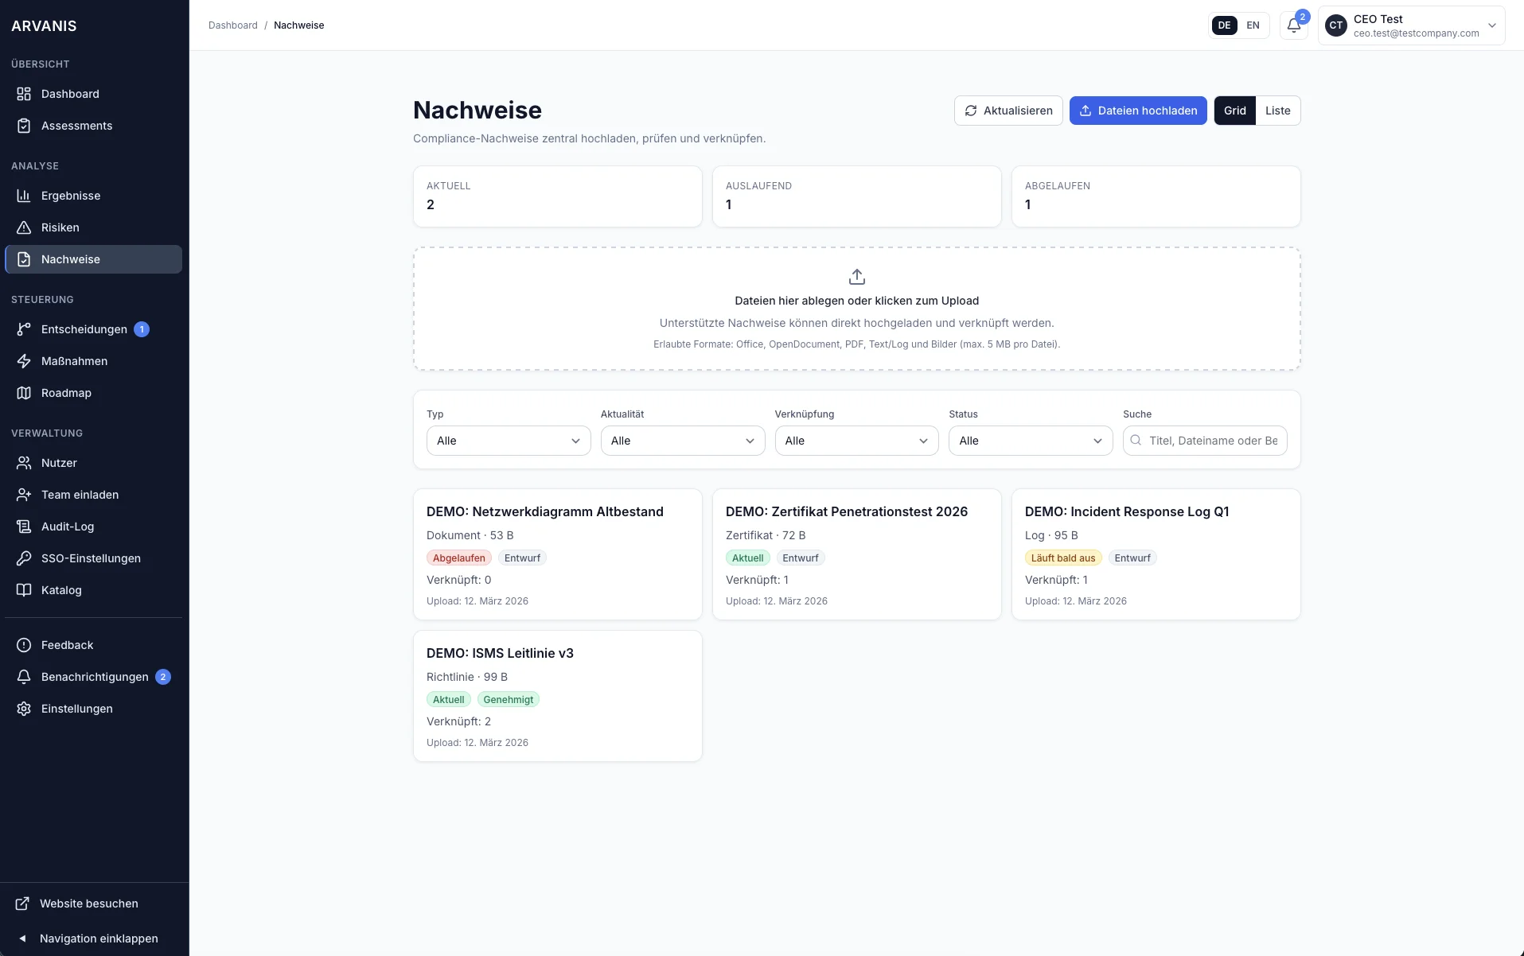Open Entscheidungen with badge 1
The width and height of the screenshot is (1524, 956).
click(24, 328)
